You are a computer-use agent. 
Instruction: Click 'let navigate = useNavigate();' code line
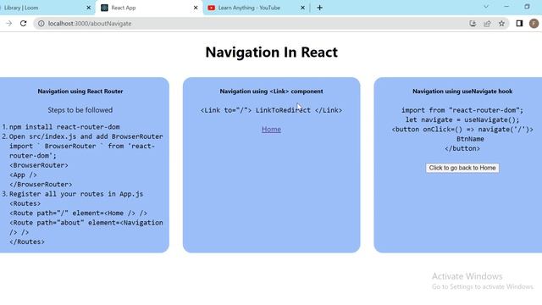pos(462,120)
